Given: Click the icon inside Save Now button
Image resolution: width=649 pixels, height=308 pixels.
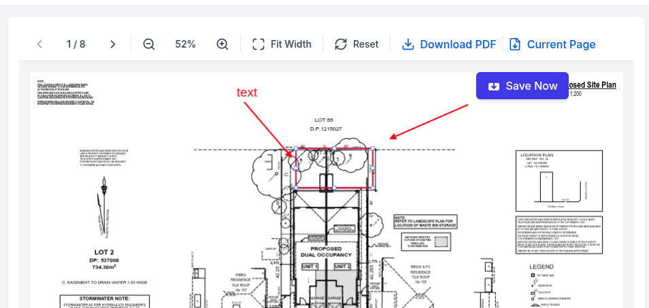Looking at the screenshot, I should click(x=495, y=86).
